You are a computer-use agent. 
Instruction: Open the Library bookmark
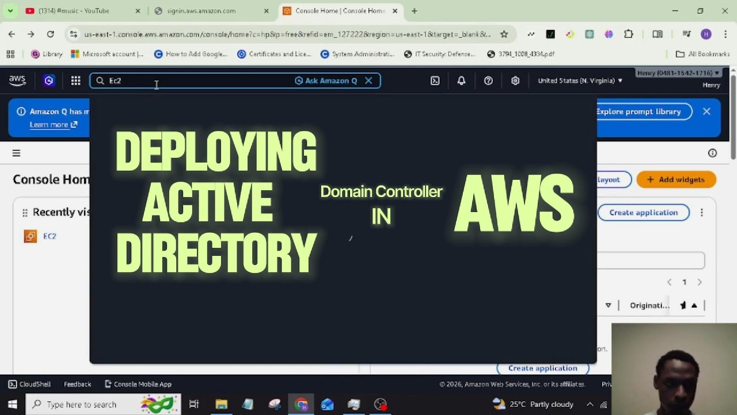point(46,54)
